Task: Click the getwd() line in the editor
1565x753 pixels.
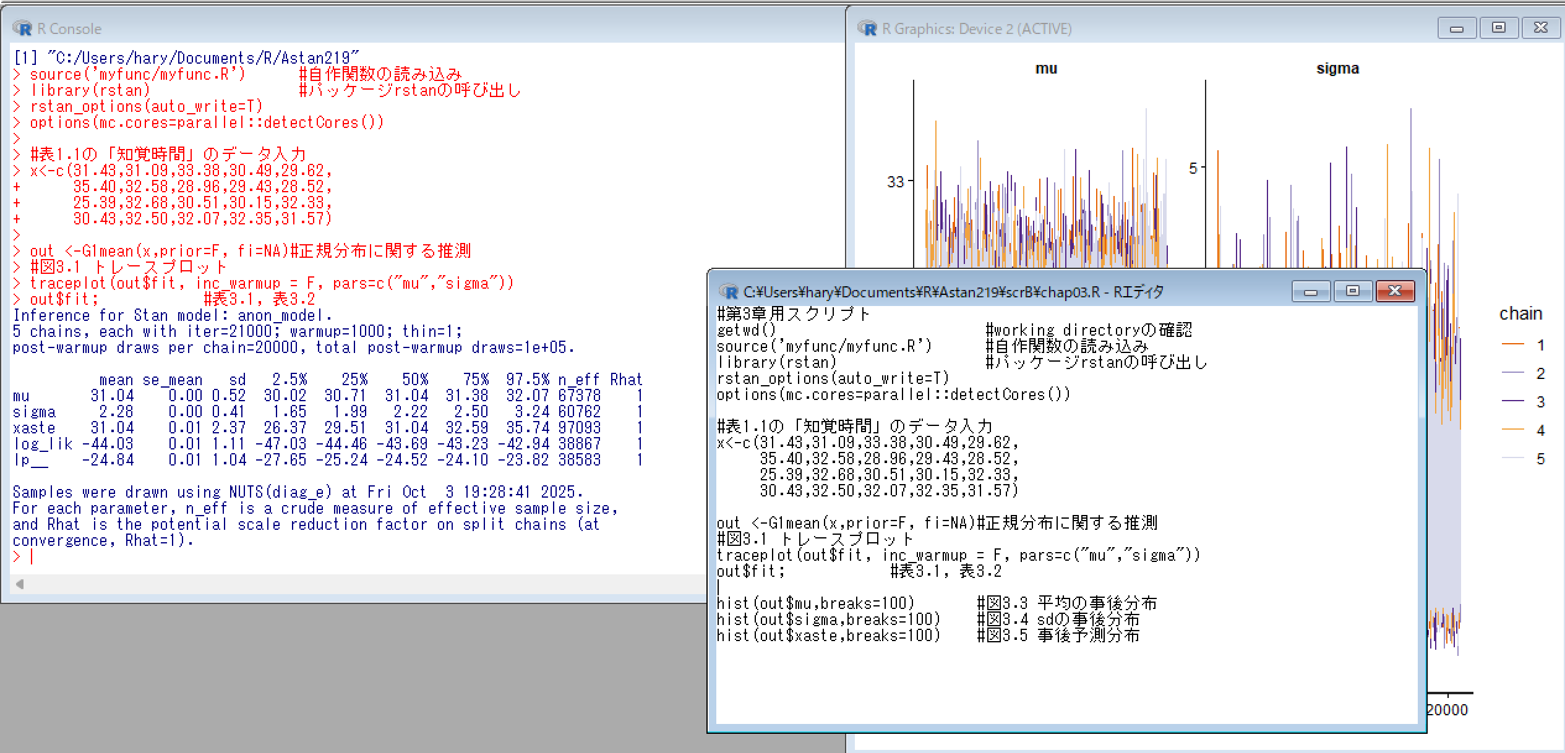Action: [746, 330]
